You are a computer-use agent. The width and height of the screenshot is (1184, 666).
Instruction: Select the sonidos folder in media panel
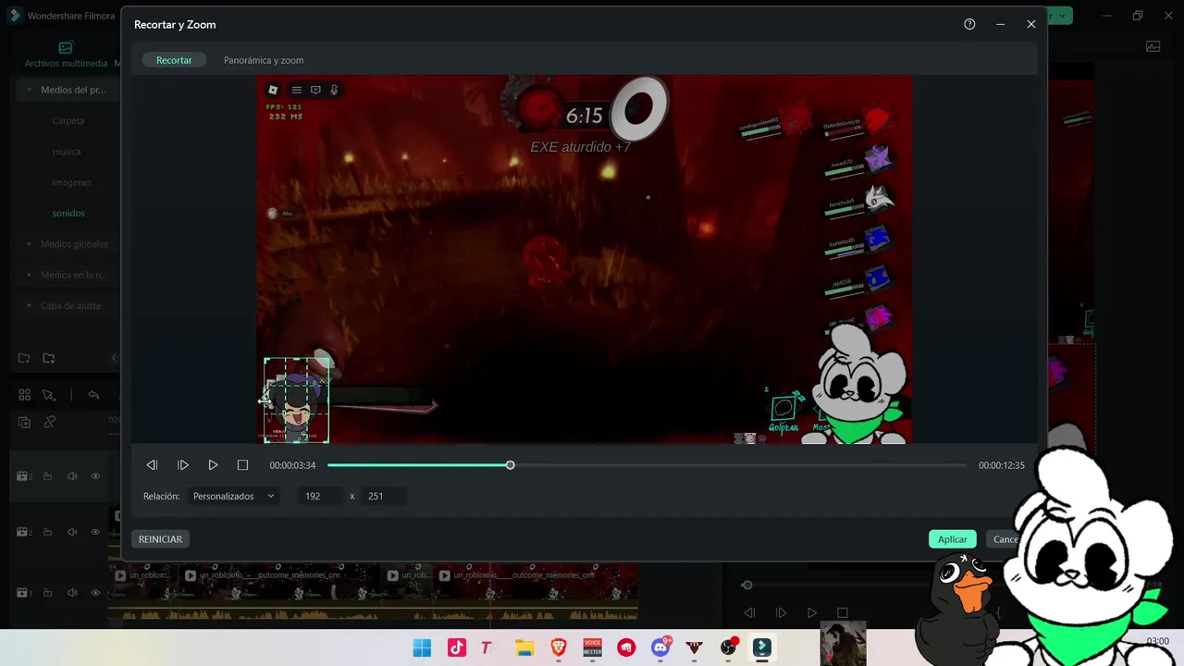[68, 213]
